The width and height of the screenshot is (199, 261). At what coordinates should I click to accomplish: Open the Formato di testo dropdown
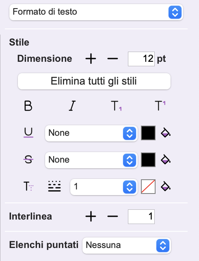[x=96, y=12]
